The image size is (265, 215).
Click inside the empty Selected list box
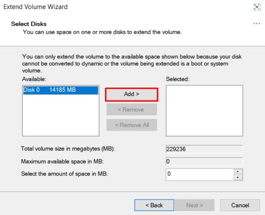tap(204, 111)
